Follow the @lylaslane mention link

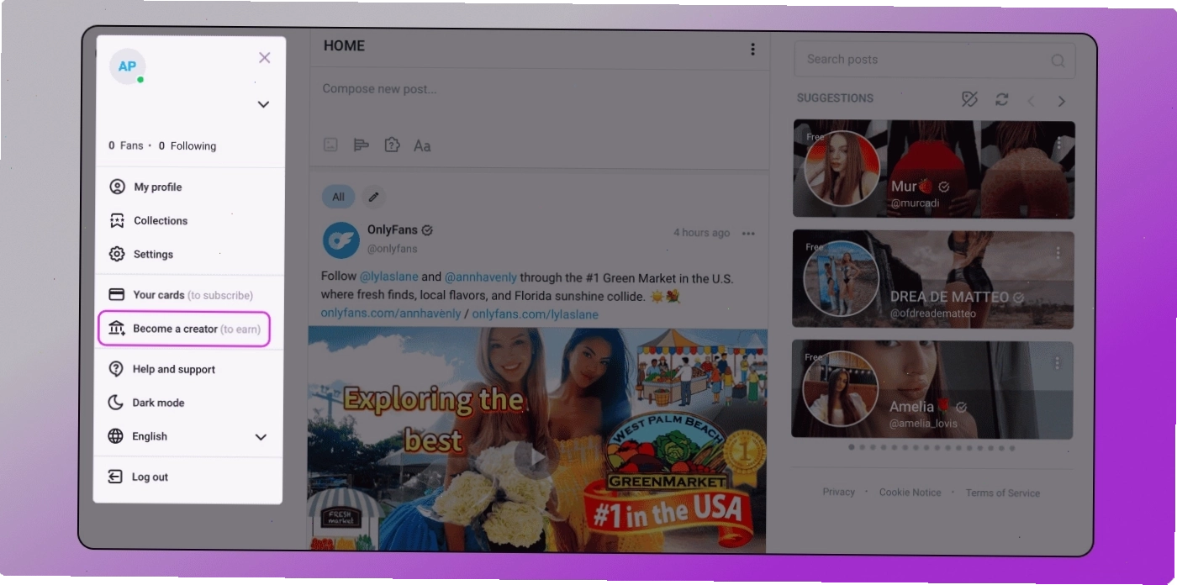(388, 277)
